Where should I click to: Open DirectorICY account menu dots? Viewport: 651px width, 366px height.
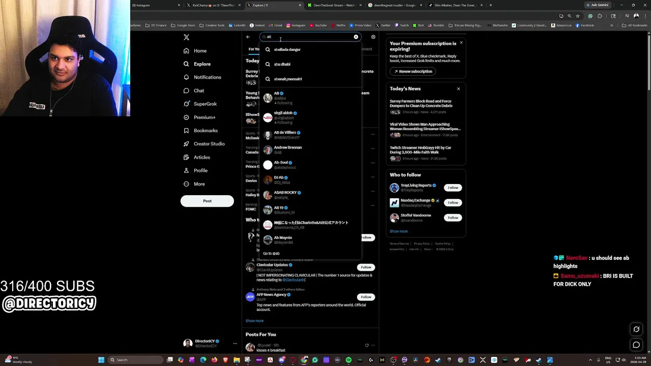(235, 344)
